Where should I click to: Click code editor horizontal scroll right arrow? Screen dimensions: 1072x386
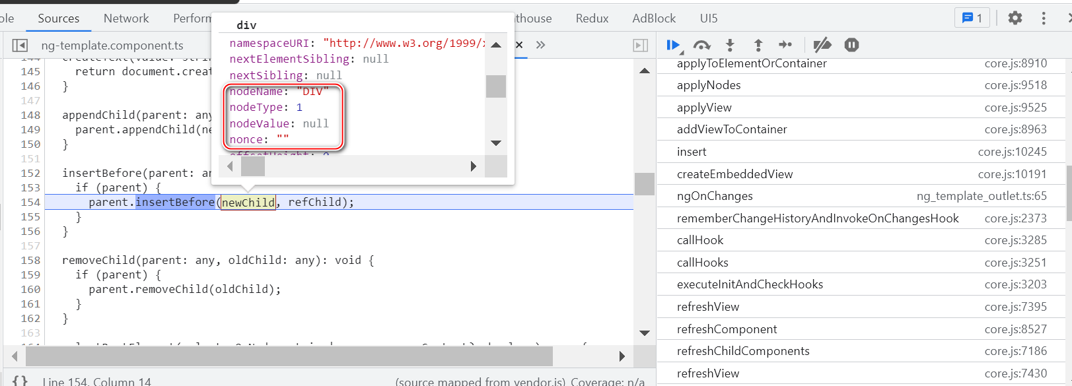622,356
